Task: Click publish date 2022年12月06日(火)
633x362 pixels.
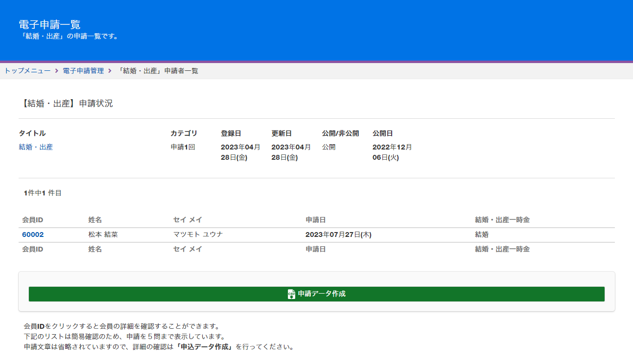Action: [392, 152]
